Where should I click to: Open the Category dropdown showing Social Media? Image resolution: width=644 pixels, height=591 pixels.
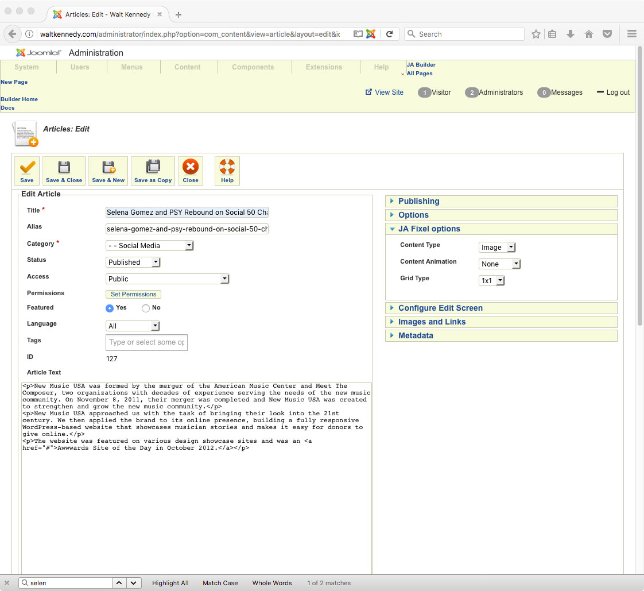pos(150,246)
